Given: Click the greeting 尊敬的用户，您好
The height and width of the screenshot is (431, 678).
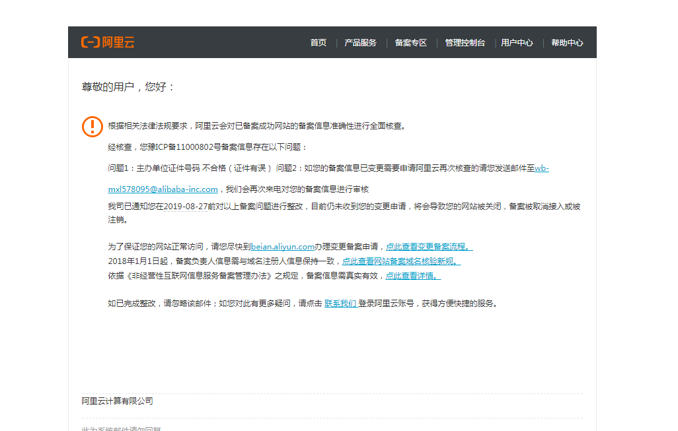Looking at the screenshot, I should [127, 87].
